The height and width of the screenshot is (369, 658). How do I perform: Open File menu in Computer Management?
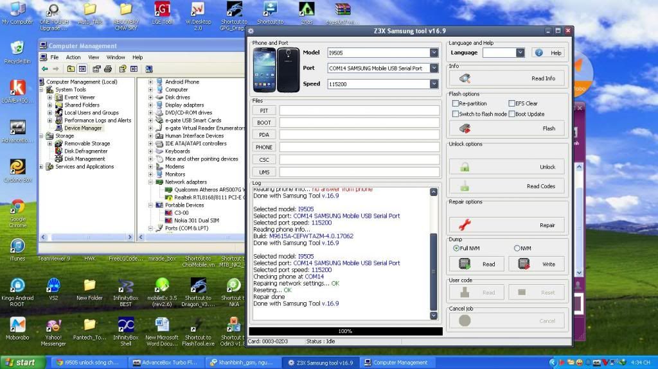(55, 57)
